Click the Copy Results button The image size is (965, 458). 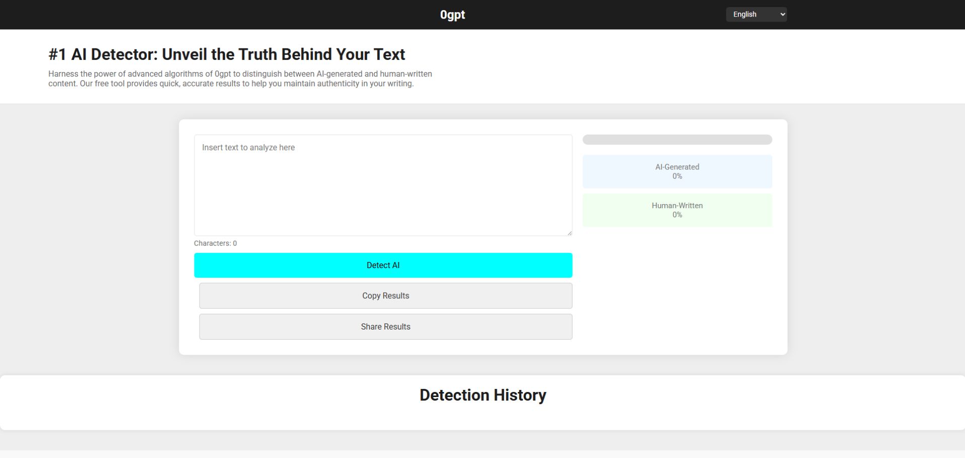(x=386, y=296)
